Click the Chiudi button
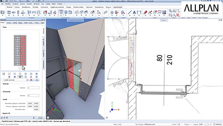 [x=40, y=118]
